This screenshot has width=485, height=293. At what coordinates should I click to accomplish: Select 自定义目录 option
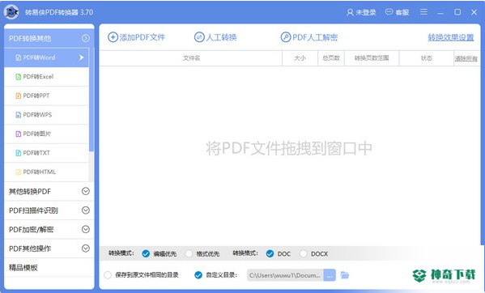[198, 275]
